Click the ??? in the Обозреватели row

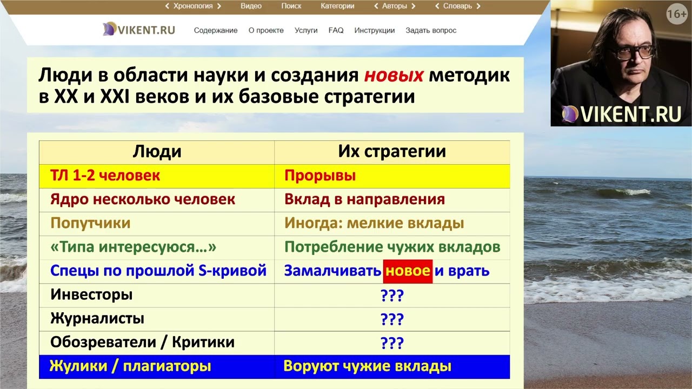point(392,344)
